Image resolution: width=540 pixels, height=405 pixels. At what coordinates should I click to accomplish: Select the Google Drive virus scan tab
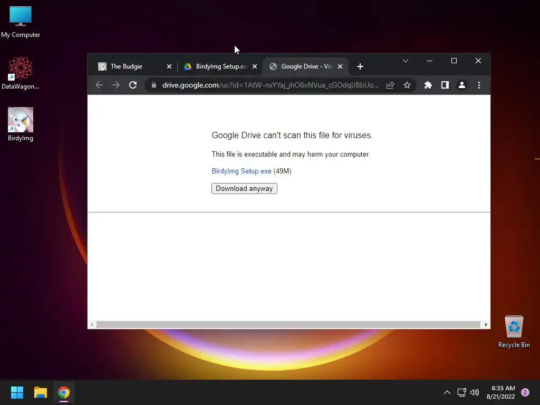pyautogui.click(x=305, y=66)
